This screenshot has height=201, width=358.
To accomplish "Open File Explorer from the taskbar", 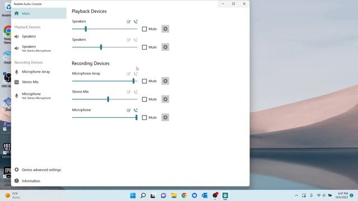I will [x=174, y=195].
